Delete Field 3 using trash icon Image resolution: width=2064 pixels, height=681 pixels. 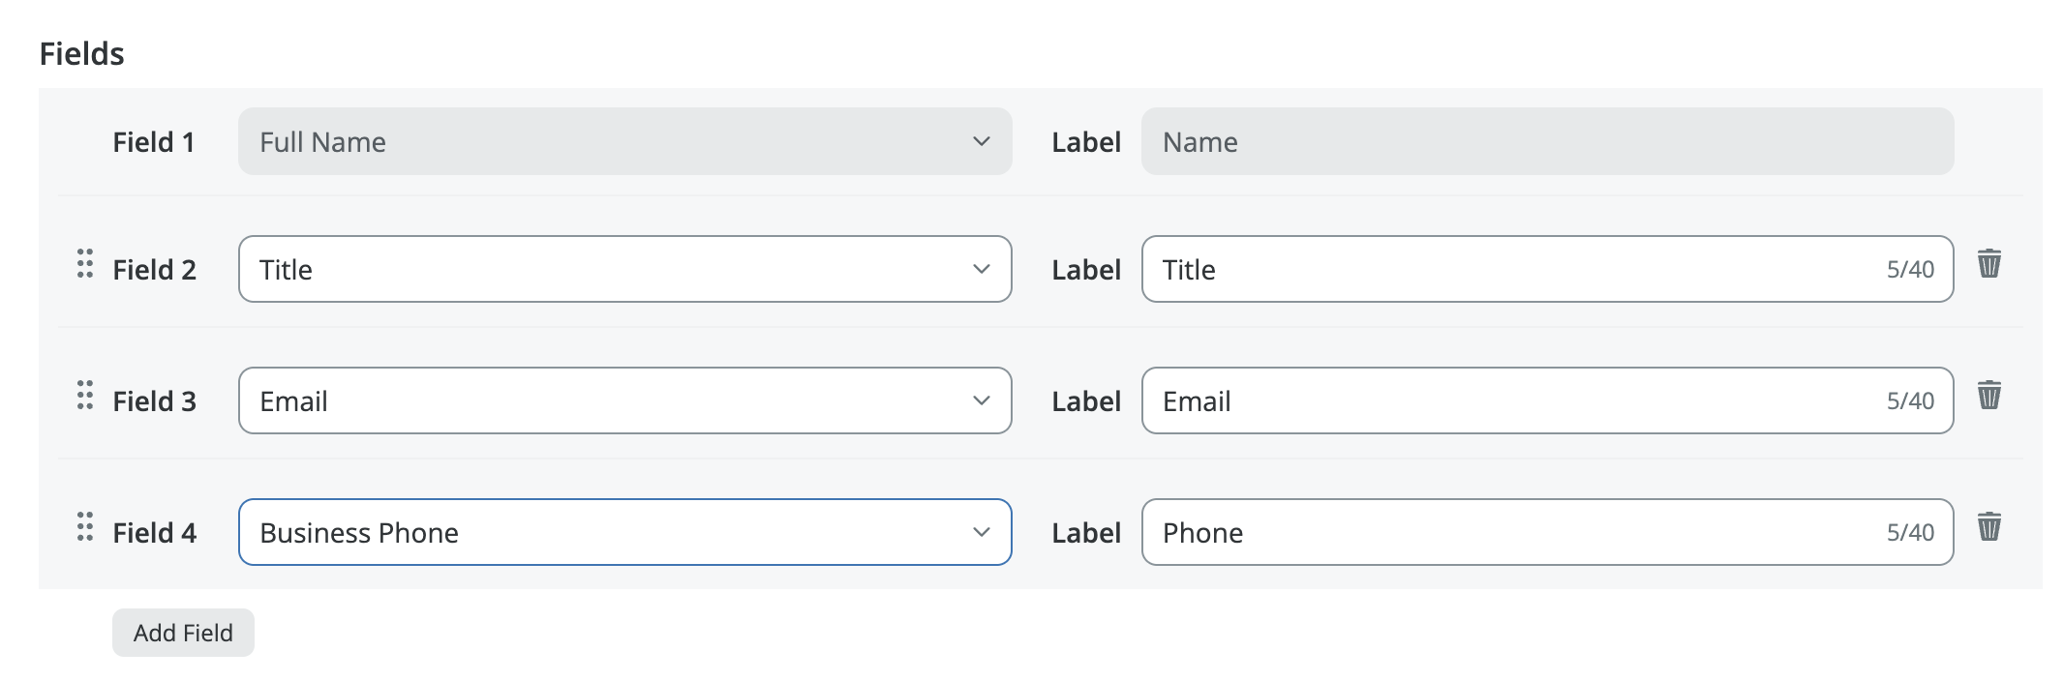click(1988, 396)
